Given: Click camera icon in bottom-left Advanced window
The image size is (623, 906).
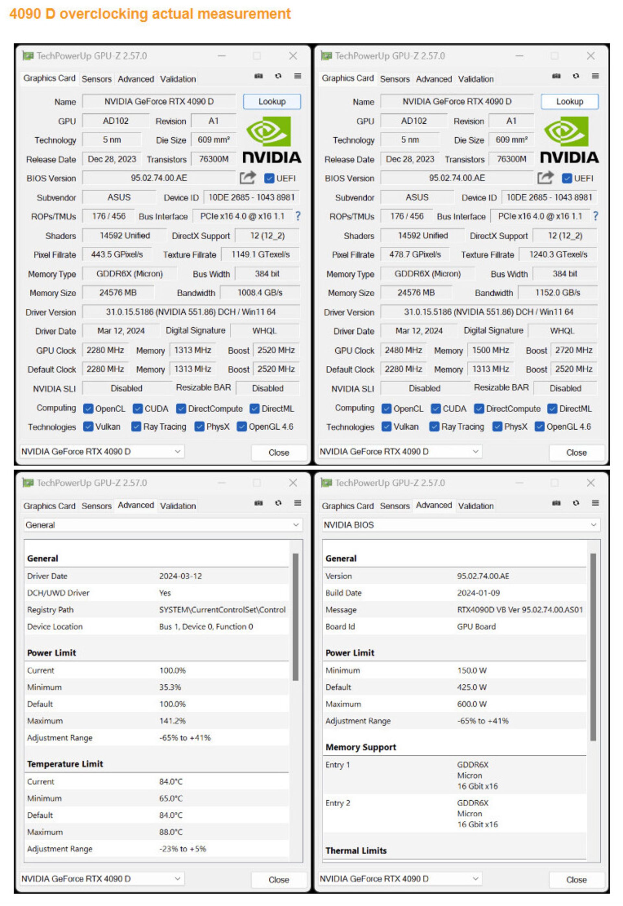Looking at the screenshot, I should (258, 503).
